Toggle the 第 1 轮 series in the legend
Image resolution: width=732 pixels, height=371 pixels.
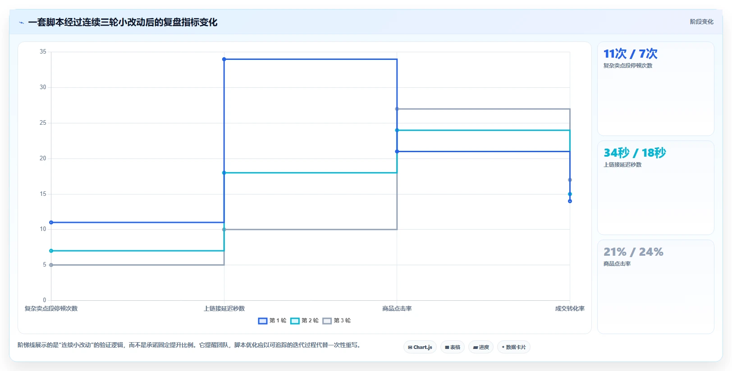(x=272, y=321)
